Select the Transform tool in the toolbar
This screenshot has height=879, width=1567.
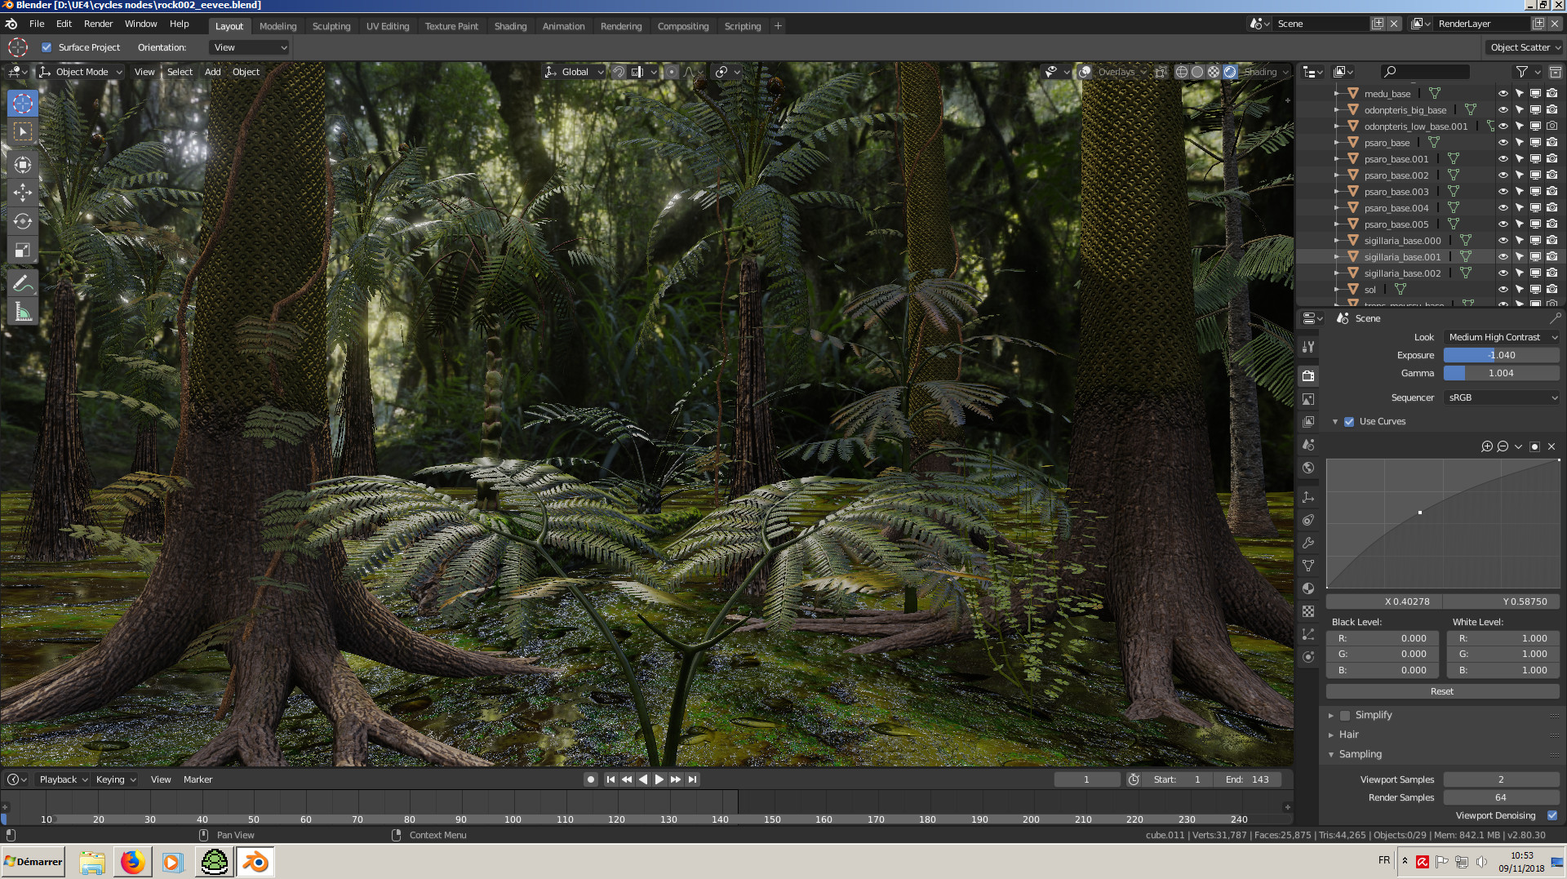point(23,164)
